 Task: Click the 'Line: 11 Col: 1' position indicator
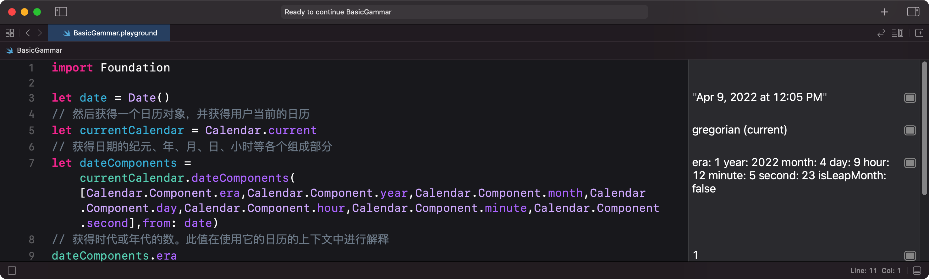(875, 270)
